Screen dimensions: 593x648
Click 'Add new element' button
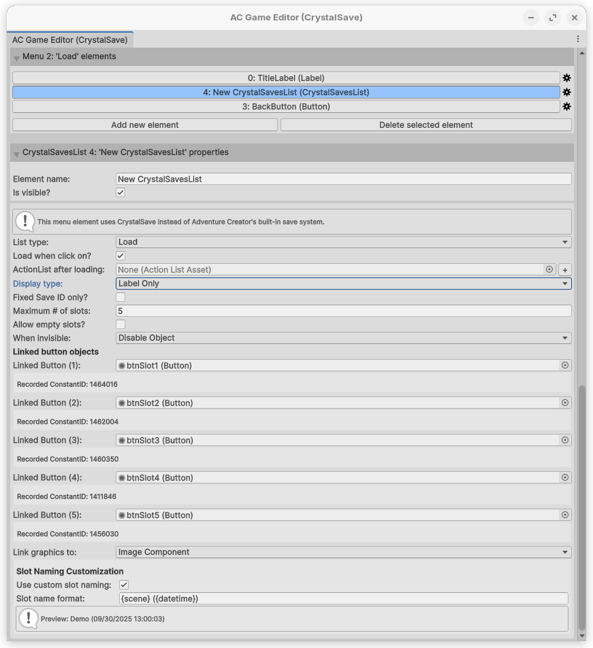145,125
